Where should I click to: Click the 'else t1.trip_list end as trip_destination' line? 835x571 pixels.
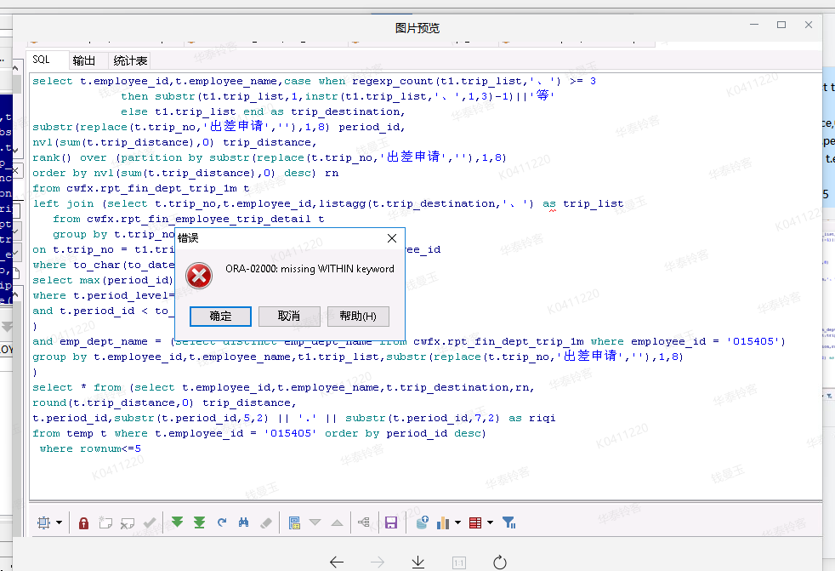coord(263,112)
